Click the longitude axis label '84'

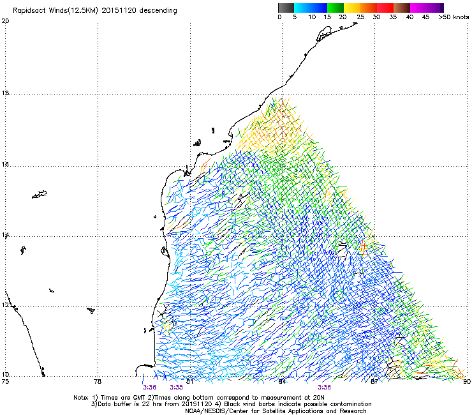tap(282, 382)
